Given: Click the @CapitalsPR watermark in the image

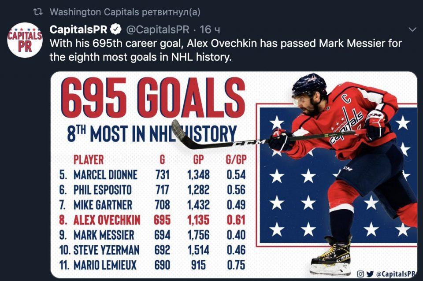Looking at the screenshot, I should 396,274.
